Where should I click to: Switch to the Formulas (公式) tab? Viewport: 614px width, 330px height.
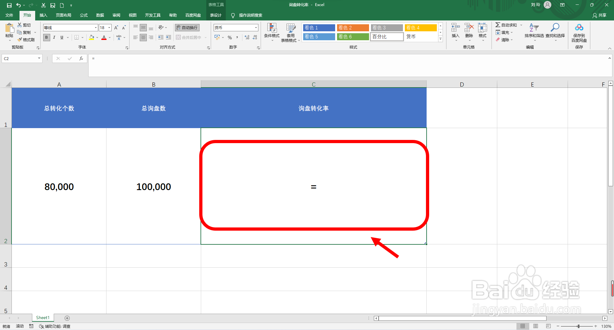pyautogui.click(x=84, y=15)
